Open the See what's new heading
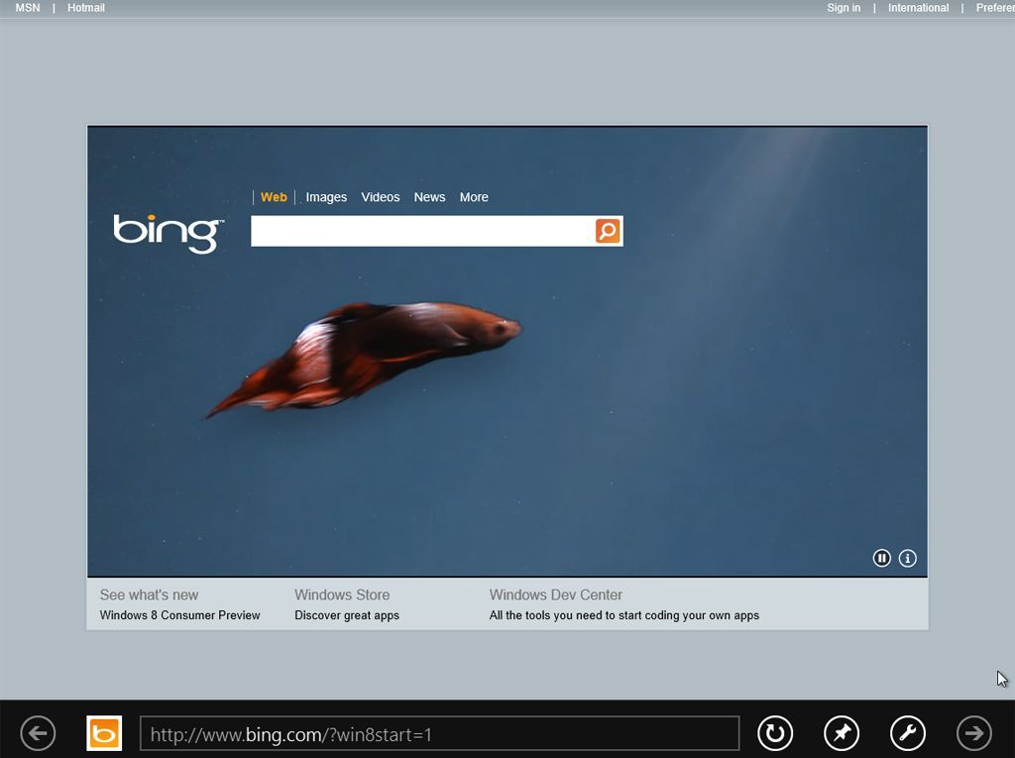This screenshot has height=758, width=1015. click(x=149, y=595)
